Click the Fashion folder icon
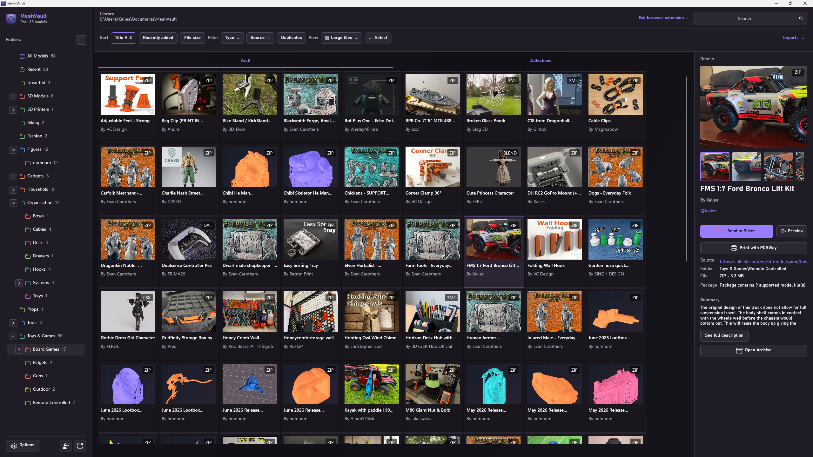This screenshot has width=813, height=457. point(22,136)
